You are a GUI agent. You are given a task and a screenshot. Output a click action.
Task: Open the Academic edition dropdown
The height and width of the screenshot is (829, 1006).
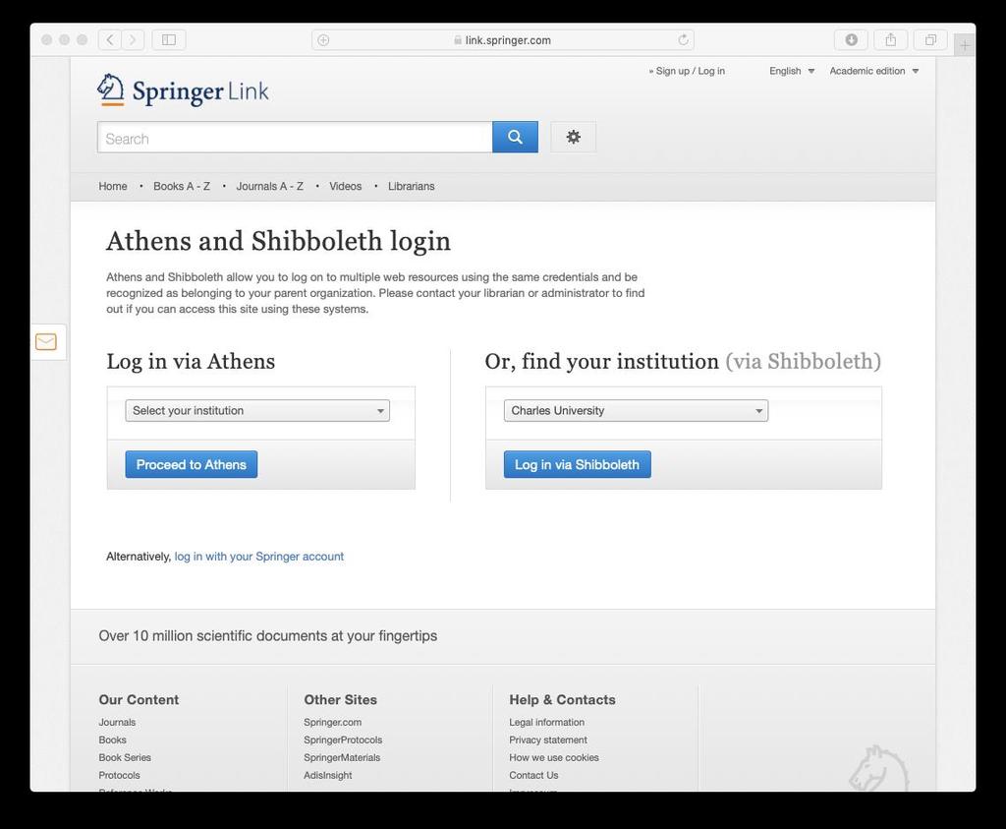click(873, 71)
